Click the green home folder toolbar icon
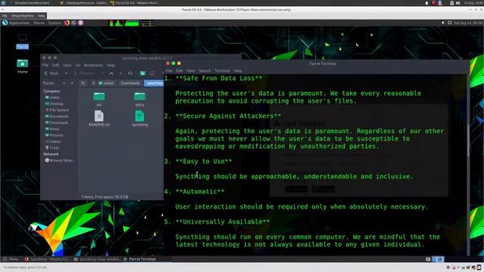 (x=142, y=73)
